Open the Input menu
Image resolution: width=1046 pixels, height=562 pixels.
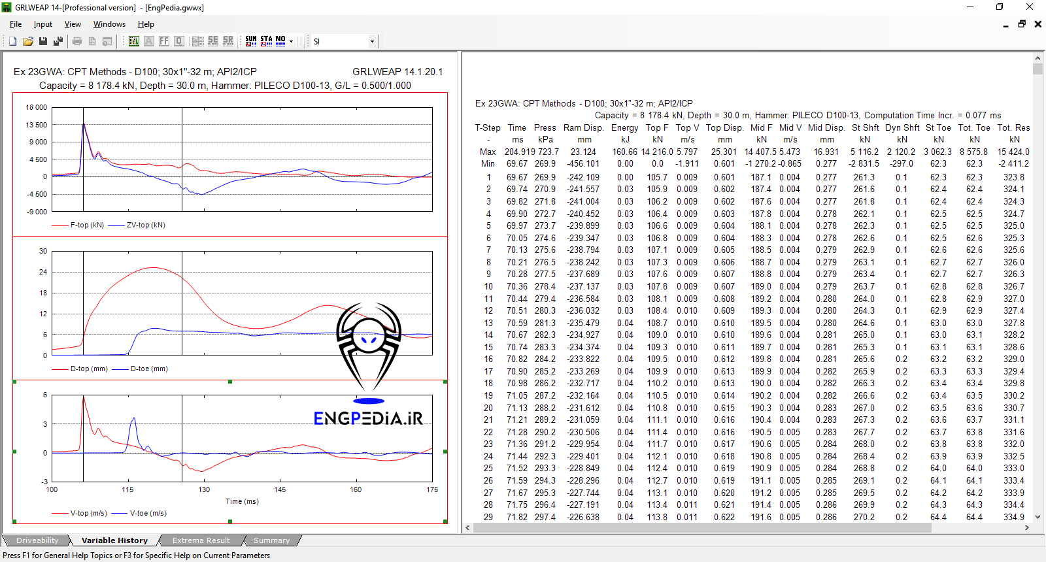[x=43, y=24]
